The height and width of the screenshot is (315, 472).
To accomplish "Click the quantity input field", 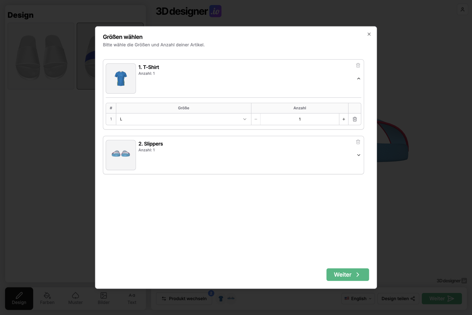I will pos(299,119).
